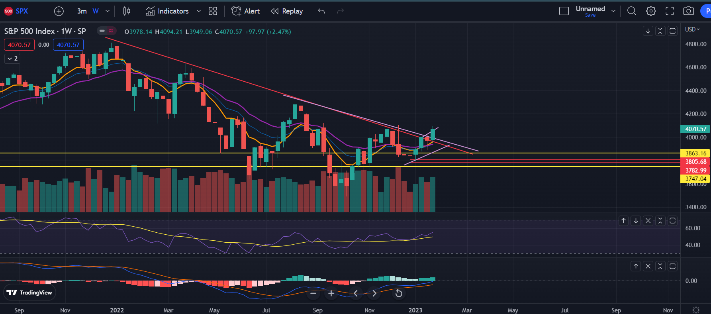Click the 4800.00 price scale label
This screenshot has width=711, height=314.
(696, 44)
